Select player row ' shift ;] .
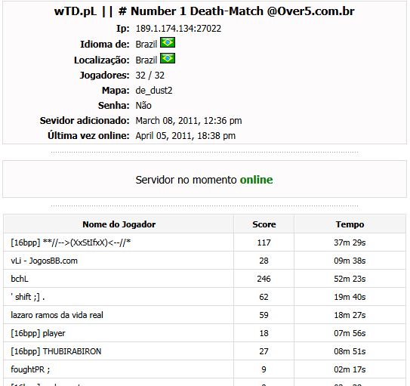Image resolution: width=410 pixels, height=386 pixels. 205,297
